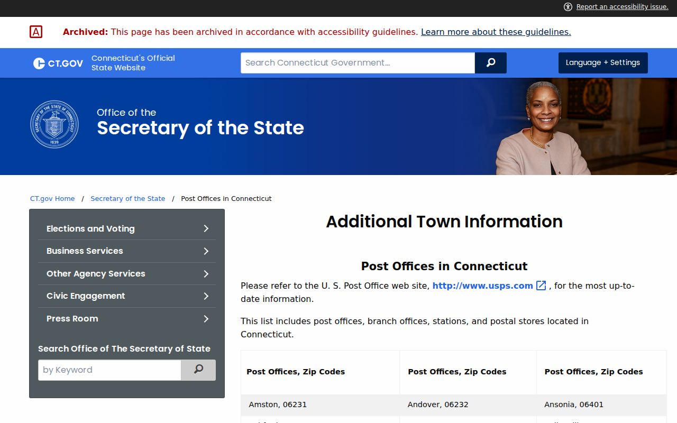The height and width of the screenshot is (423, 677).
Task: Click 'Ansonia, 06401' table cell
Action: [601, 404]
